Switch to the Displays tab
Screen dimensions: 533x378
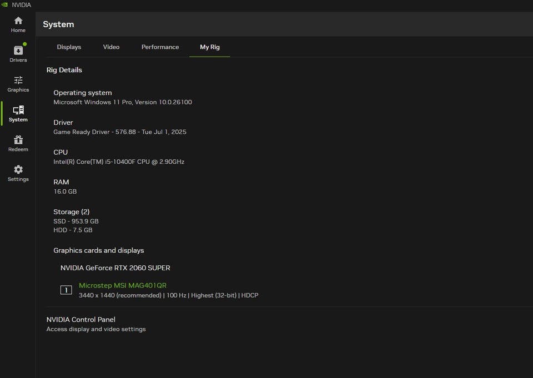point(69,47)
